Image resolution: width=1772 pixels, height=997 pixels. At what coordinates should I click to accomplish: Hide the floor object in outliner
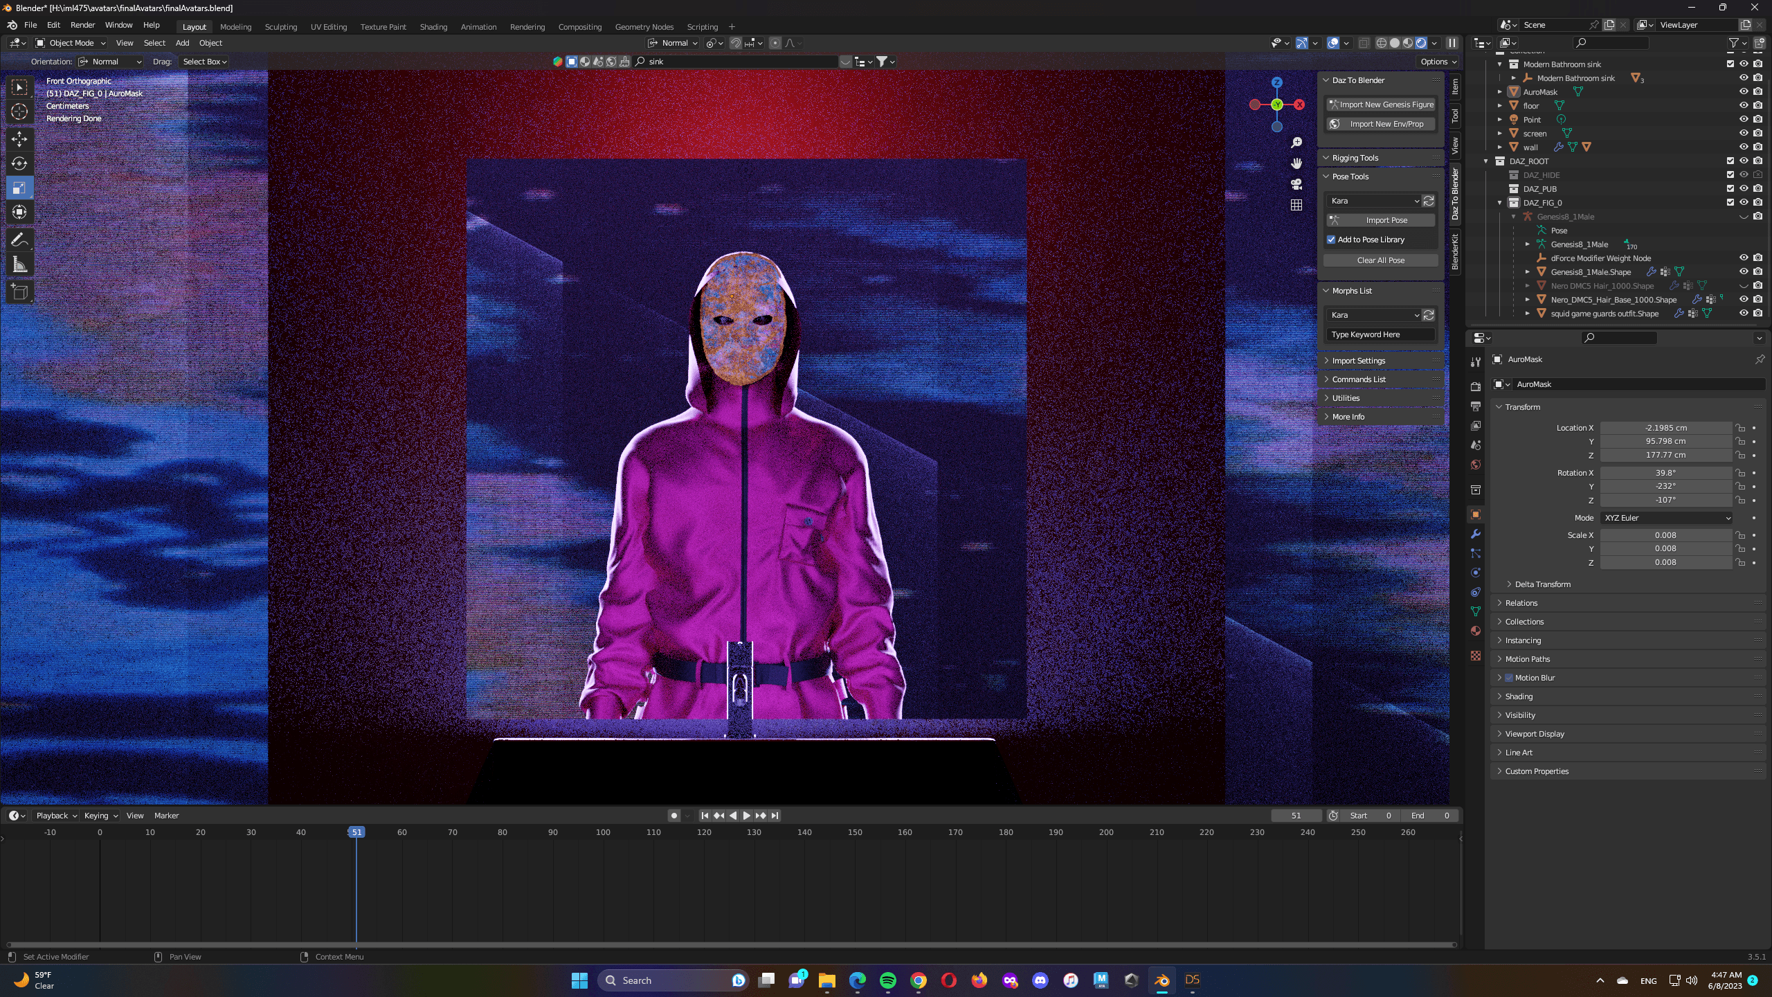click(x=1744, y=105)
